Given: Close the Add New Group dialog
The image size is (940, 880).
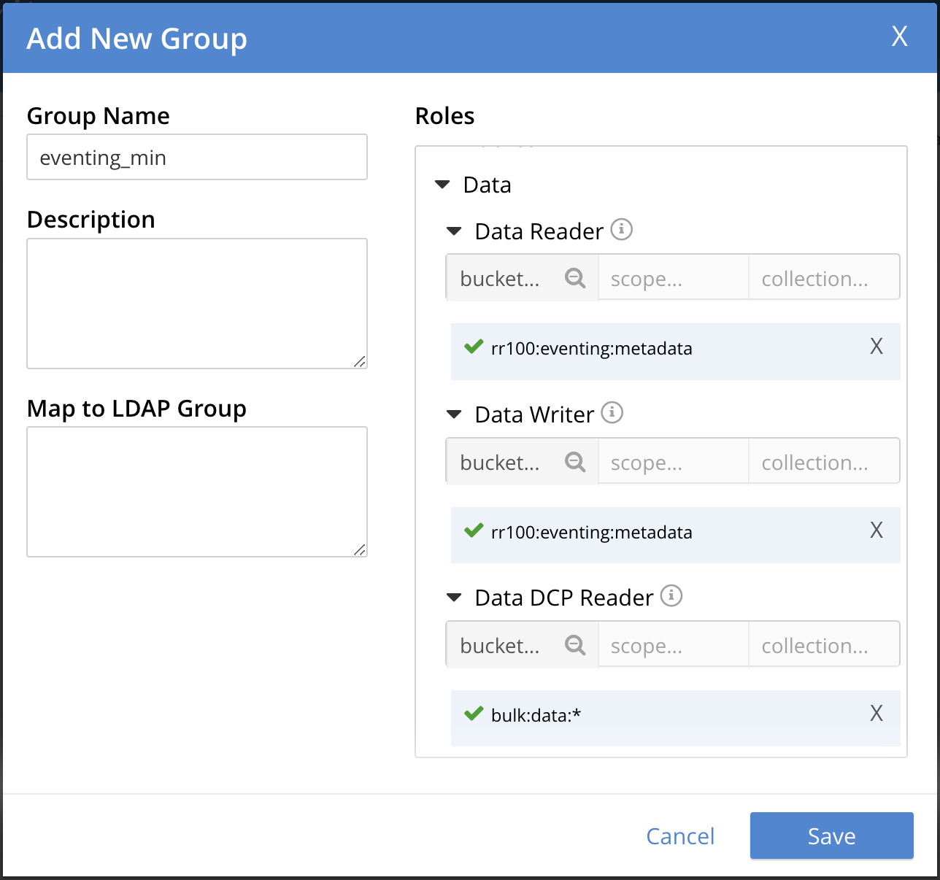Looking at the screenshot, I should [x=899, y=36].
